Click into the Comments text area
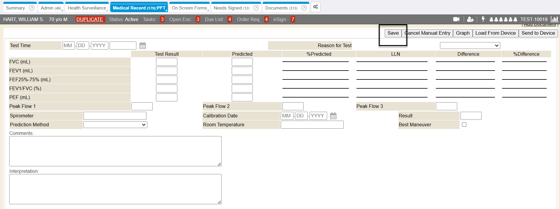This screenshot has height=209, width=560. (115, 151)
